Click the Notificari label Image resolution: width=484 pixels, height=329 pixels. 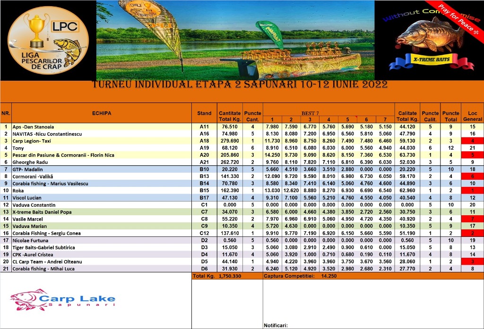point(276,325)
